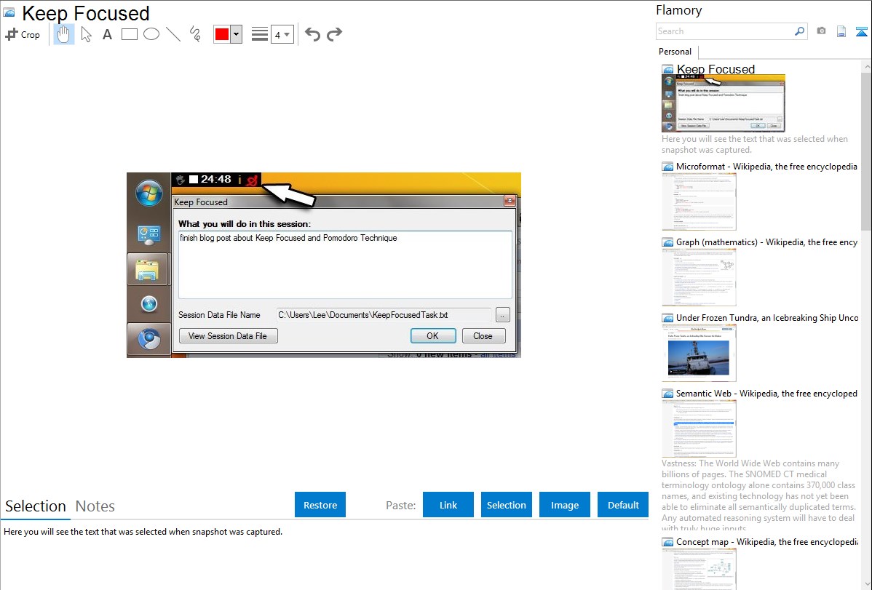Image resolution: width=872 pixels, height=590 pixels.
Task: Choose the text annotation tool
Action: [107, 34]
